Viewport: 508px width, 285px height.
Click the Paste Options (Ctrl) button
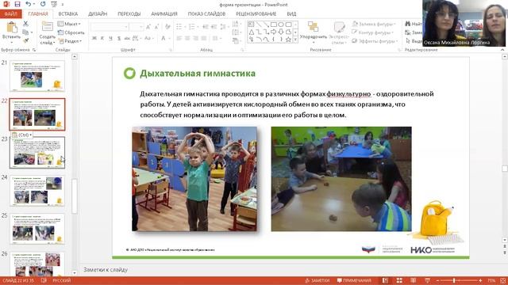[21, 135]
